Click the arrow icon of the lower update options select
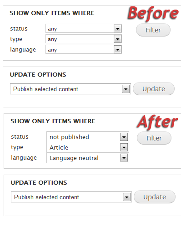181x228 pixels. point(127,197)
